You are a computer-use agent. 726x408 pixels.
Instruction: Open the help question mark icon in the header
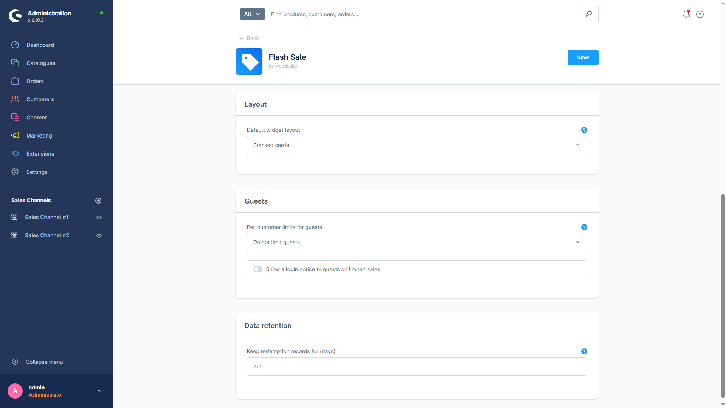tap(700, 14)
